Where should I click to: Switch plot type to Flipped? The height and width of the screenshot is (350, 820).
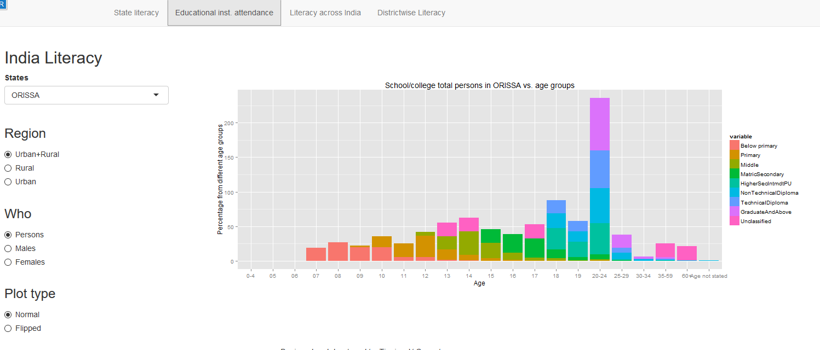pos(8,328)
